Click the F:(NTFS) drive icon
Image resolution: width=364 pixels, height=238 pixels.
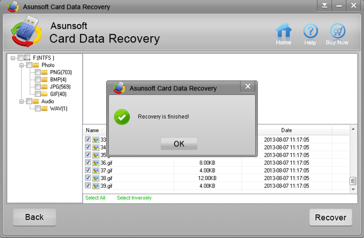click(27, 57)
